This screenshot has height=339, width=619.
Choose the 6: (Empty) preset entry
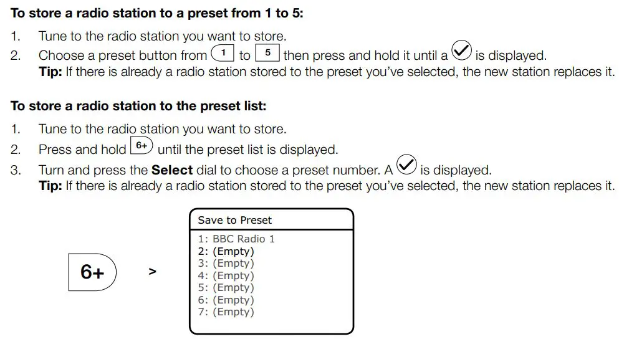(226, 300)
